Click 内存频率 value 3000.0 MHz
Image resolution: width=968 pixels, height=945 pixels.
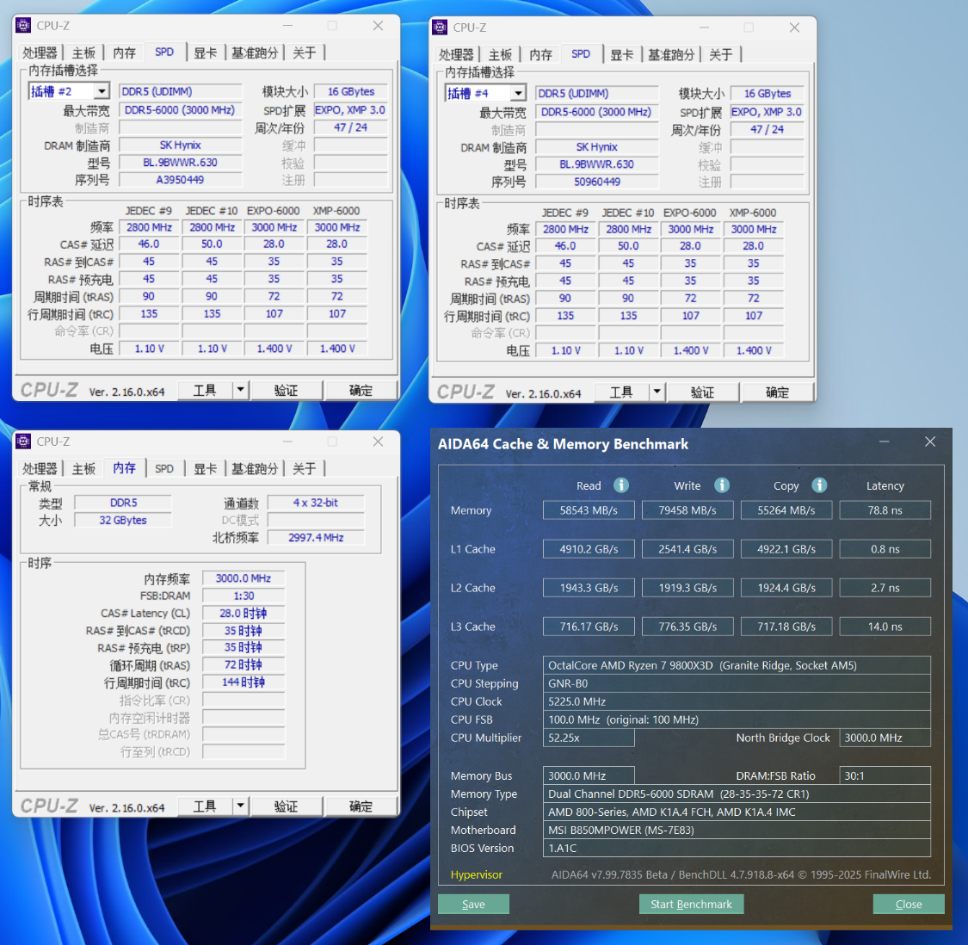tap(244, 578)
